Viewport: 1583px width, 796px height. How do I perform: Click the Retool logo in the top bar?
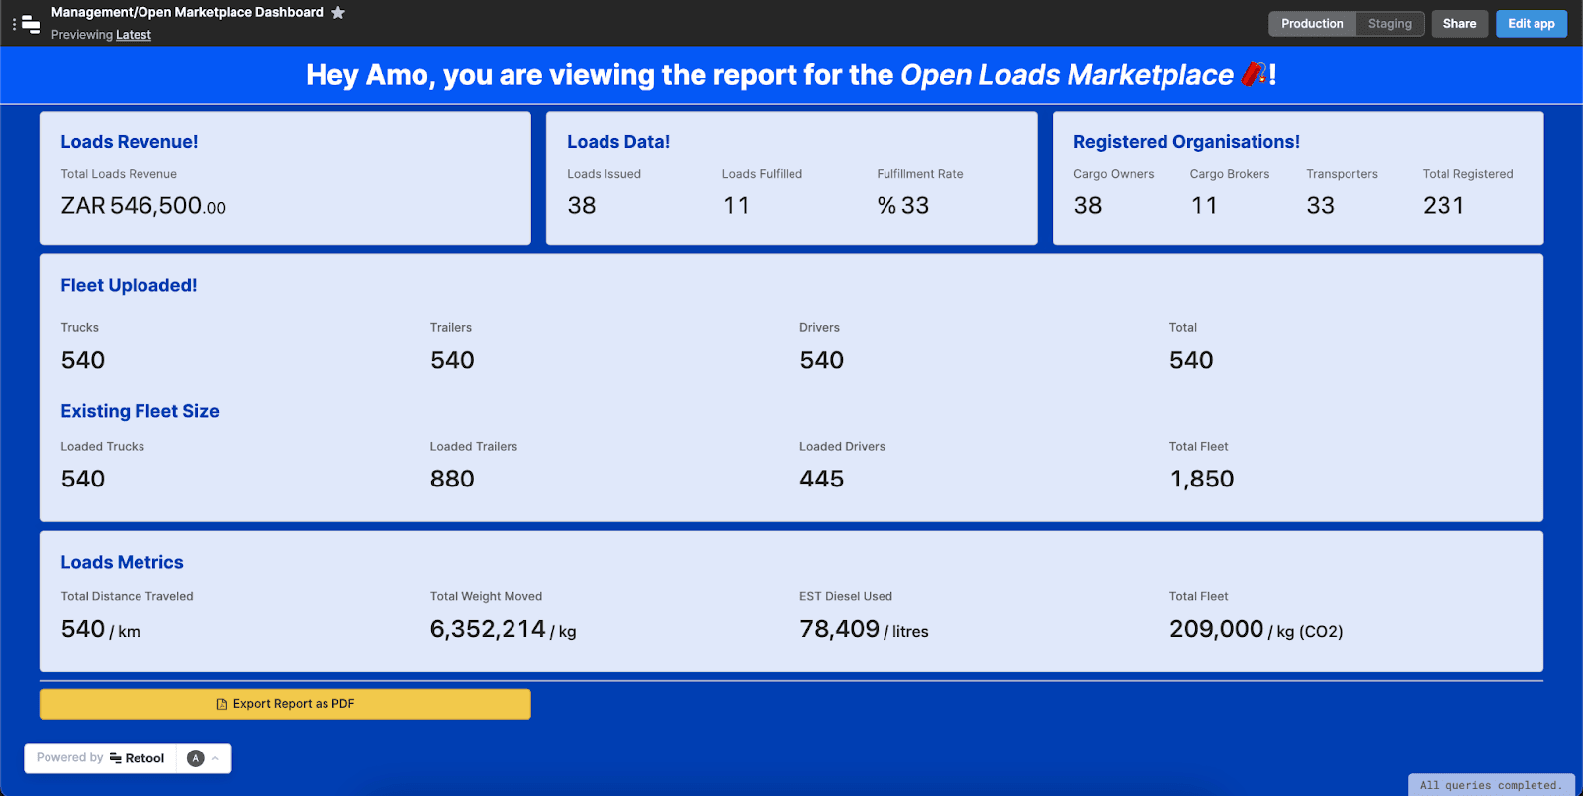(x=31, y=24)
